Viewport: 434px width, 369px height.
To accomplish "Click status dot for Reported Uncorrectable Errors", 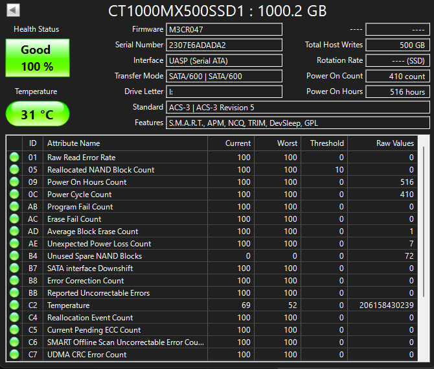I will [14, 292].
